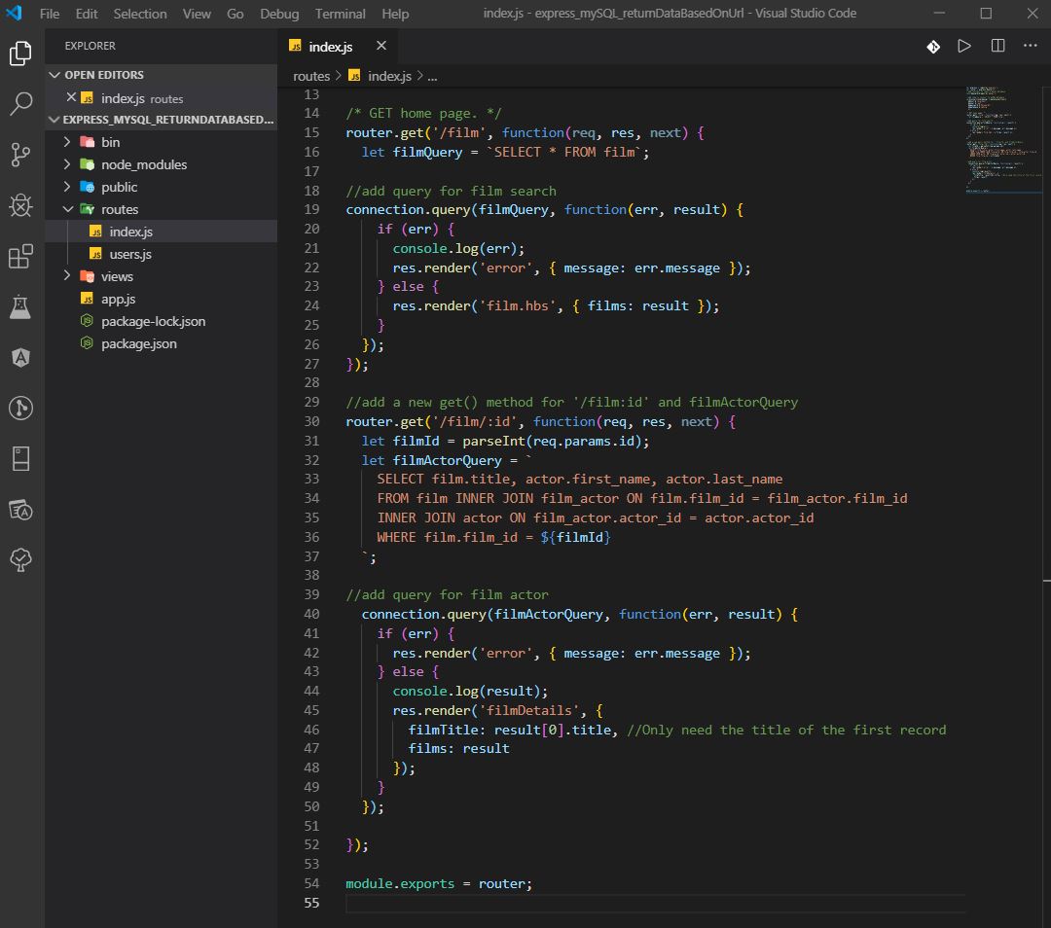The image size is (1051, 928).
Task: Open the Extensions panel
Action: point(21,258)
